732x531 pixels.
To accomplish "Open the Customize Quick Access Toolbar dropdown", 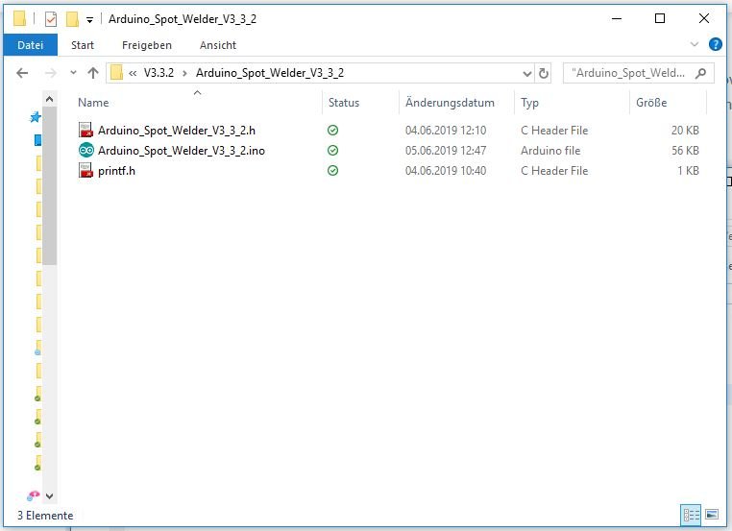I will [x=89, y=19].
